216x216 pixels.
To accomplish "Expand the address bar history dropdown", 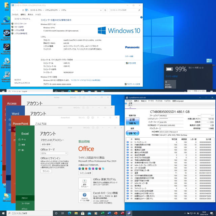I will [x=101, y=10].
